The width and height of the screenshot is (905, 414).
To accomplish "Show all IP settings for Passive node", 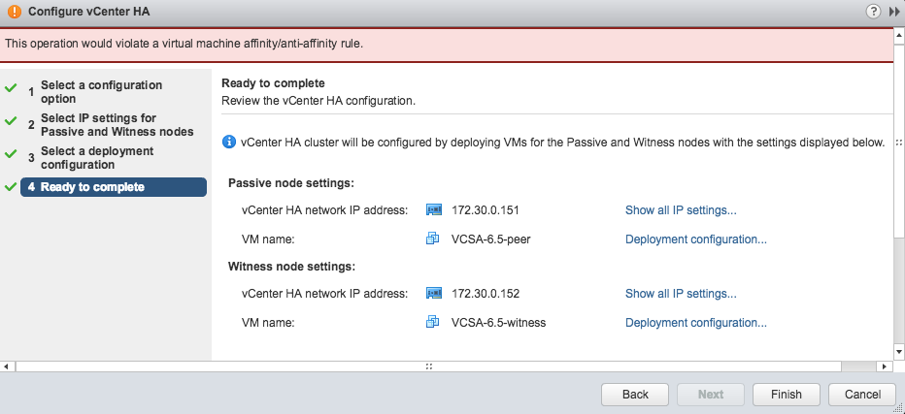I will [x=681, y=210].
